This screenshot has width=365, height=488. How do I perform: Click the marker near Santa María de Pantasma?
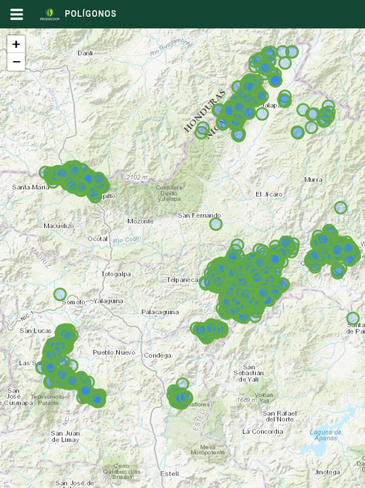353,318
